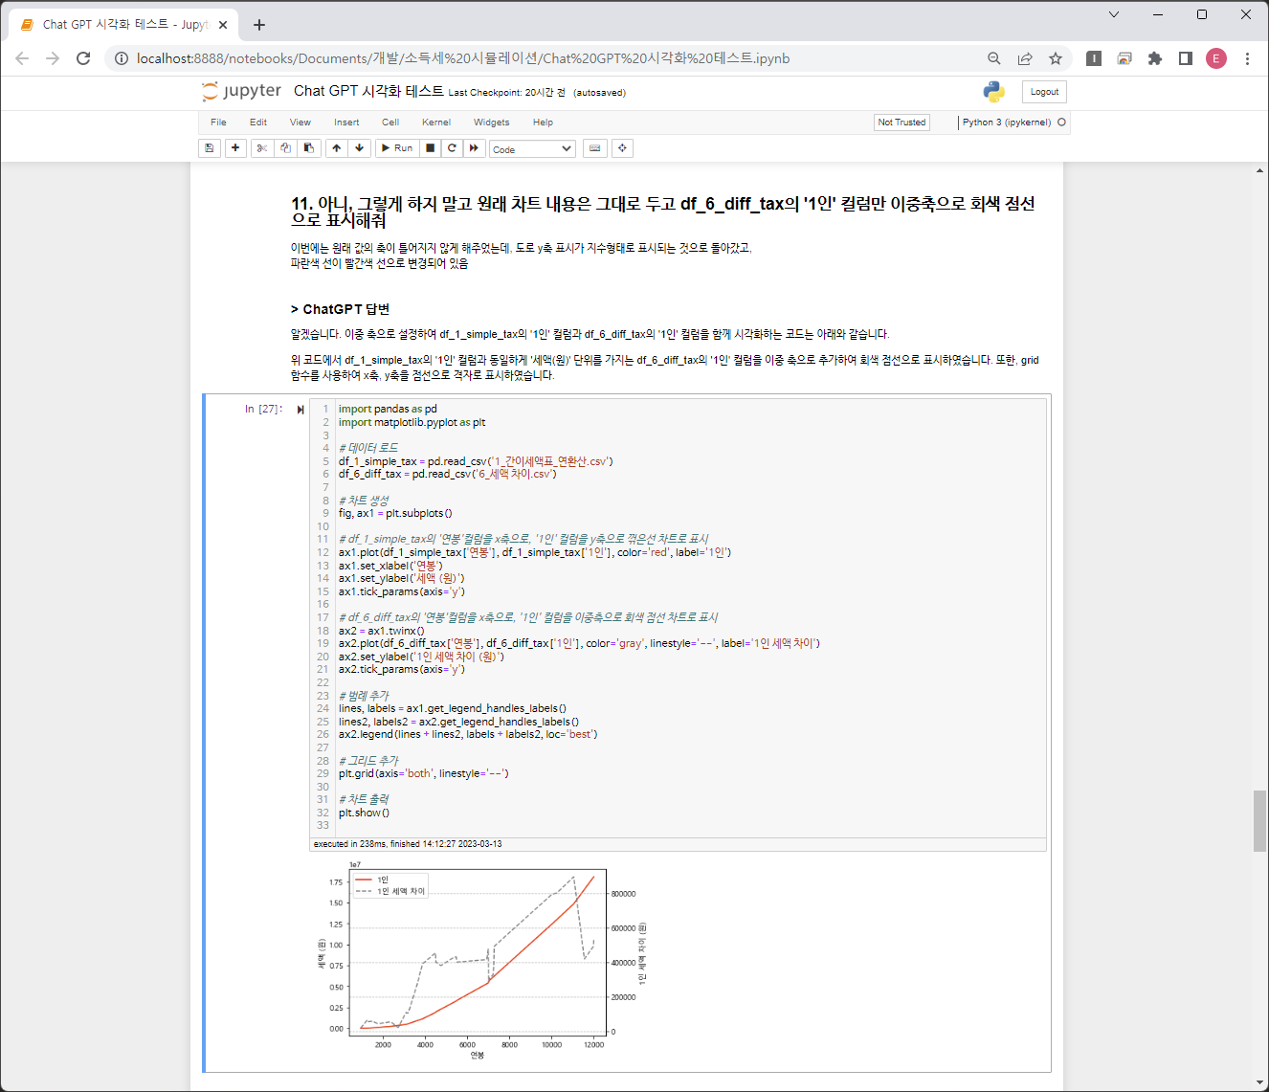1269x1092 pixels.
Task: Save and checkpoint the notebook
Action: (x=210, y=148)
